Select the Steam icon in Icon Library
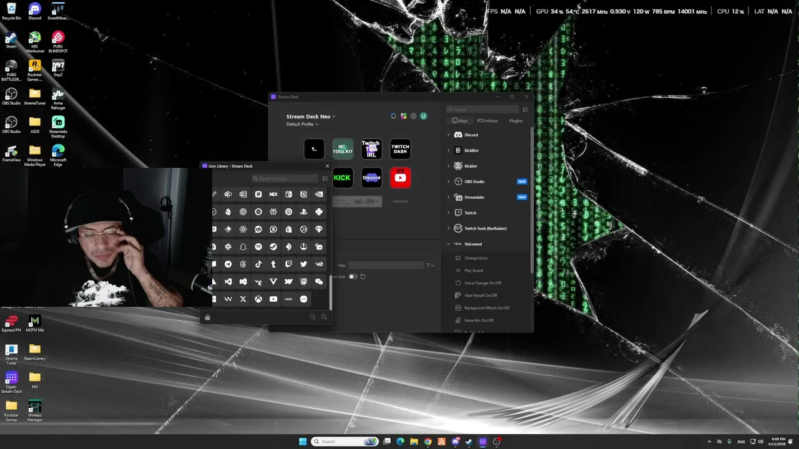 [273, 247]
